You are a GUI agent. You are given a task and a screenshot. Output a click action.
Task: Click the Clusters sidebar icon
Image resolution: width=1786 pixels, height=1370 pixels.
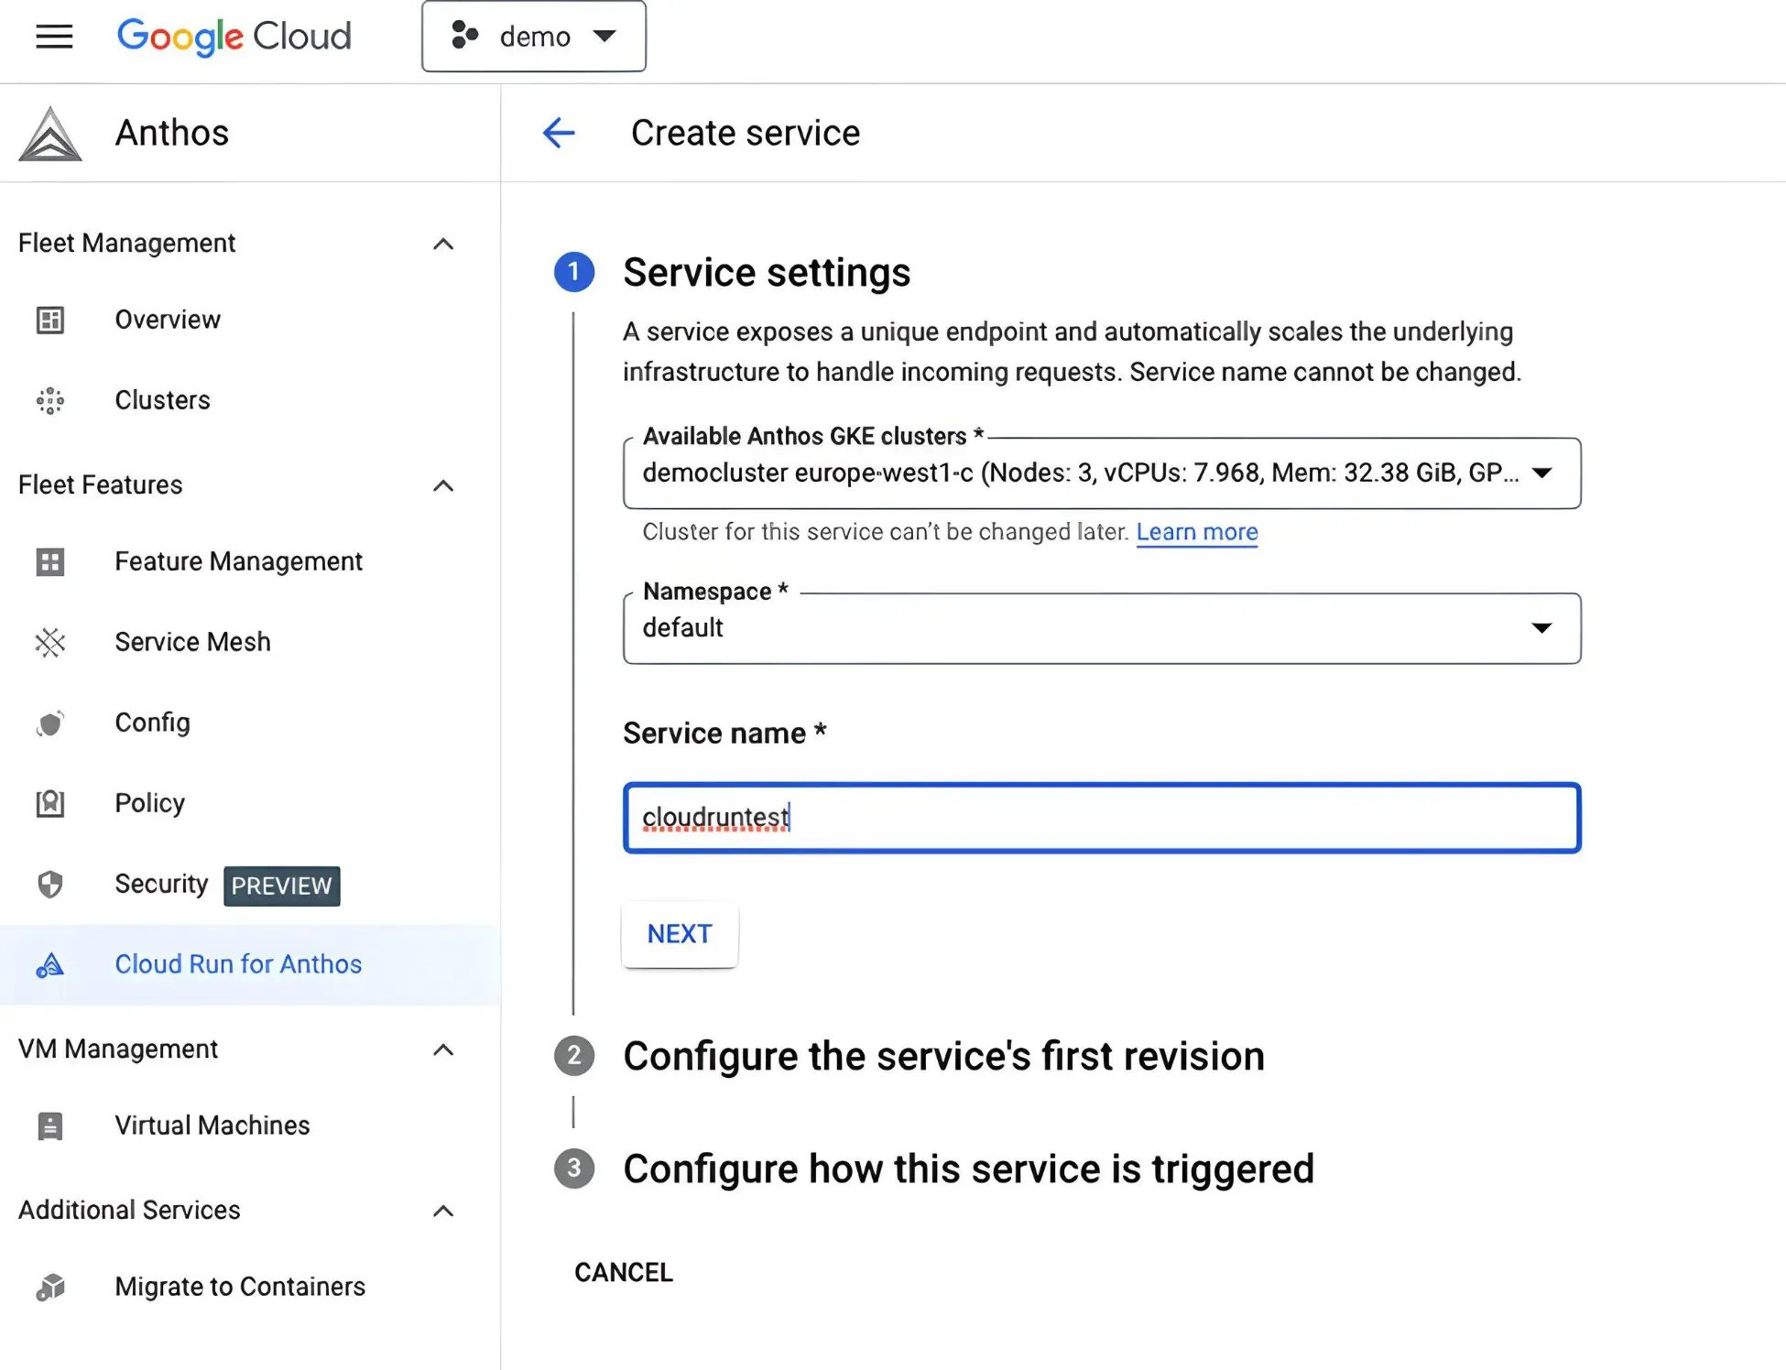[x=50, y=401]
